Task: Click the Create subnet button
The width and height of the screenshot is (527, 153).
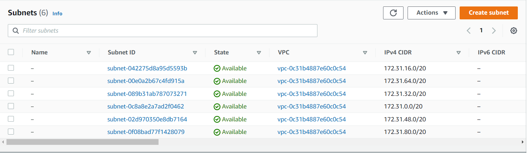Action: [489, 13]
